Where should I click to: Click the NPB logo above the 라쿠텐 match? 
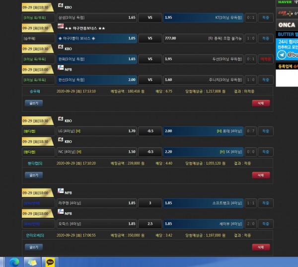(60, 191)
